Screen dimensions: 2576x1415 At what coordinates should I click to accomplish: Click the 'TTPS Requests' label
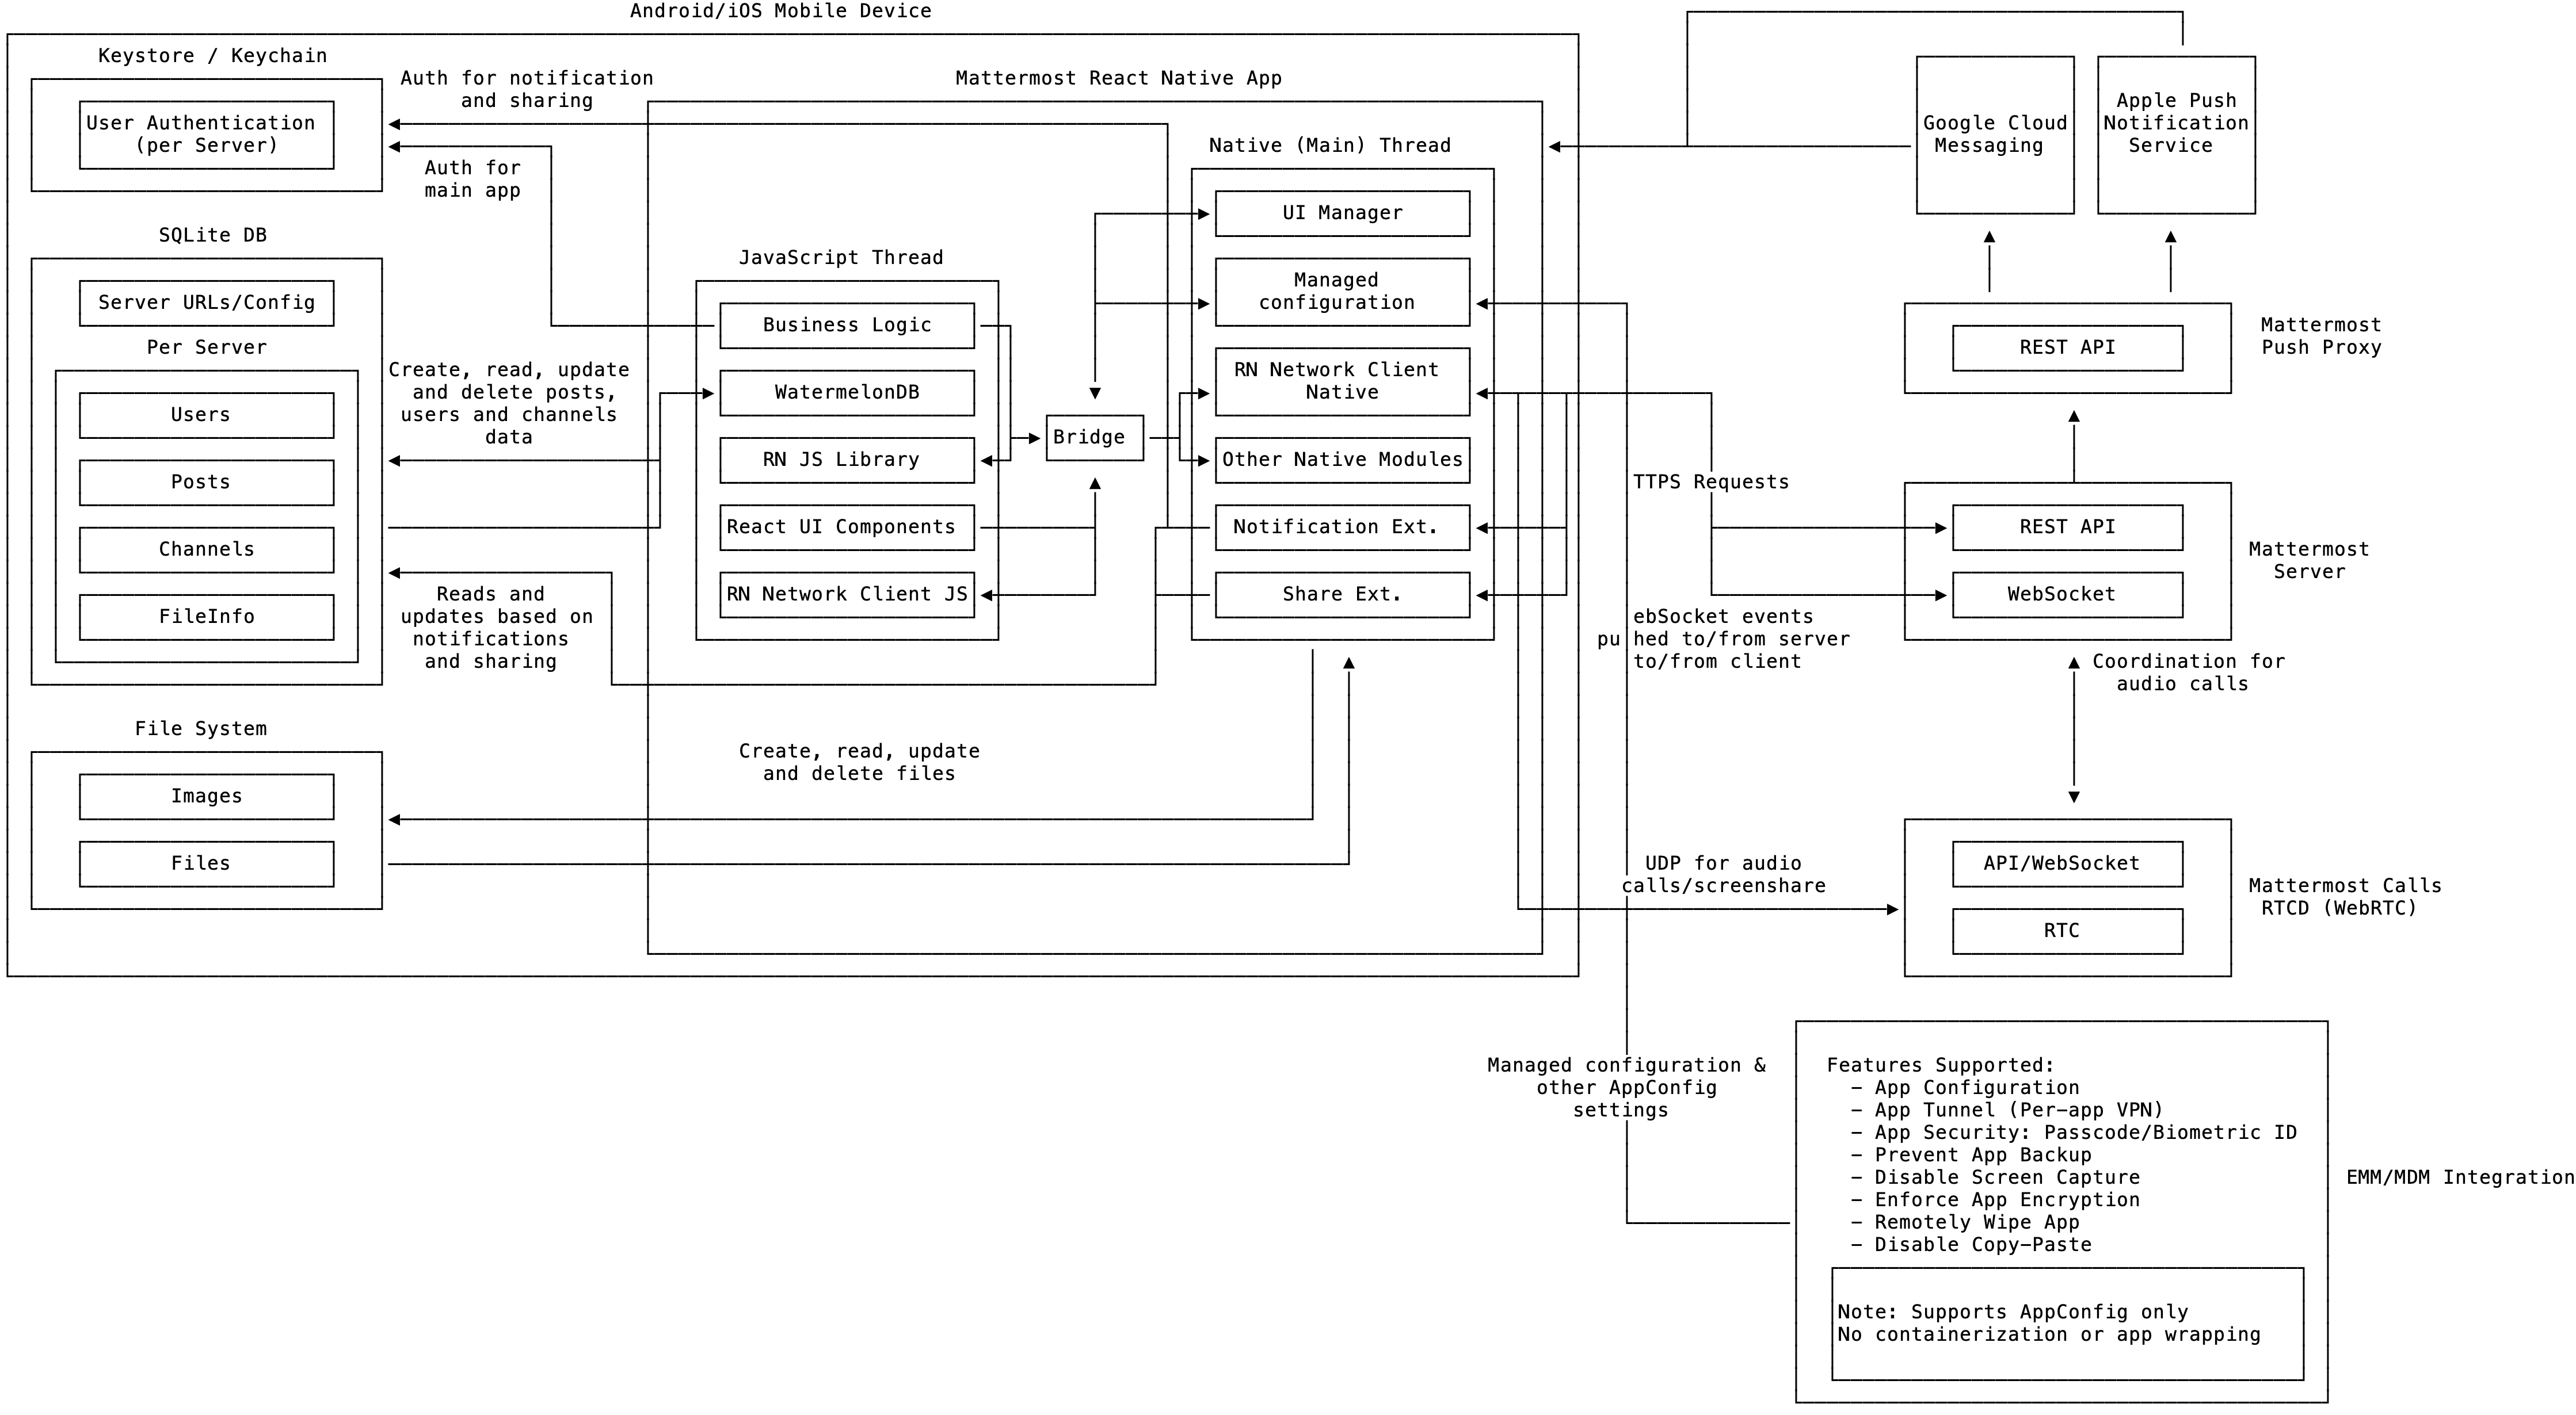coord(1710,483)
